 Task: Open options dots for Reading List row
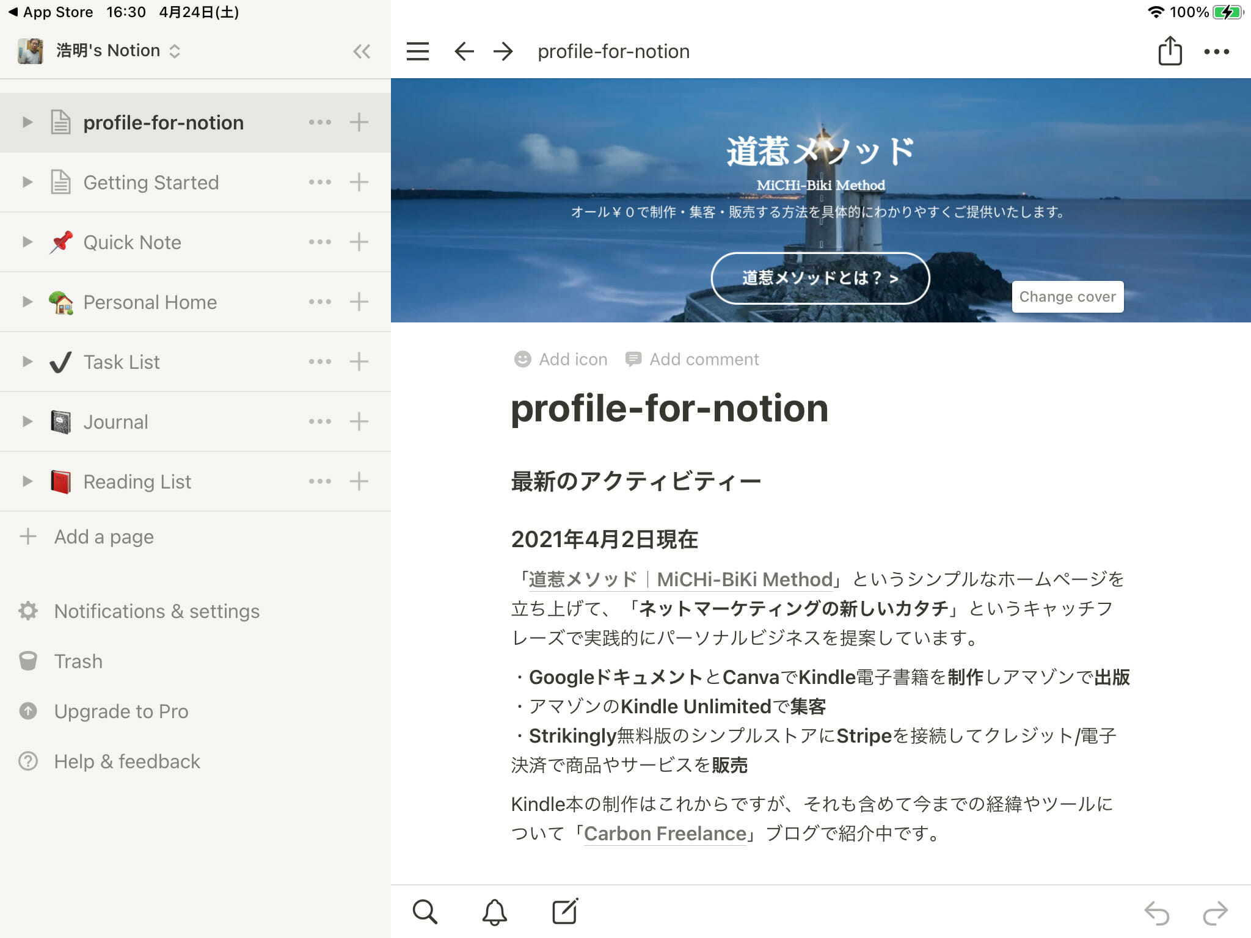pyautogui.click(x=320, y=481)
